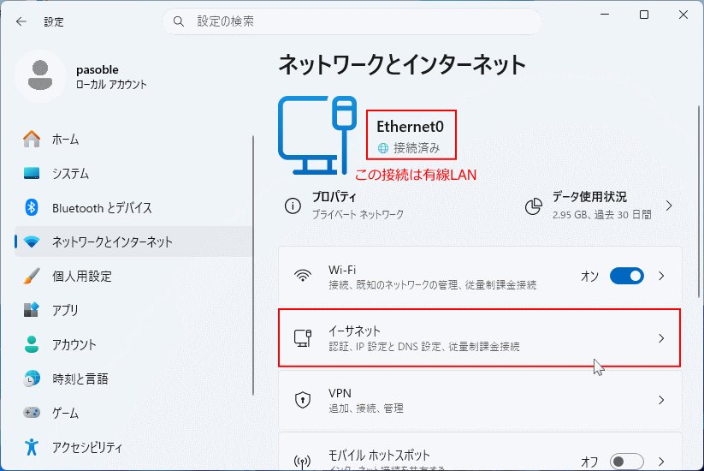Turn off the Wi-Fi toggle
Image resolution: width=704 pixels, height=471 pixels.
pyautogui.click(x=627, y=276)
